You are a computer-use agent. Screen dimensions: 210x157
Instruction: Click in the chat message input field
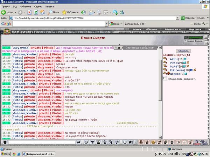pyautogui.click(x=42, y=142)
